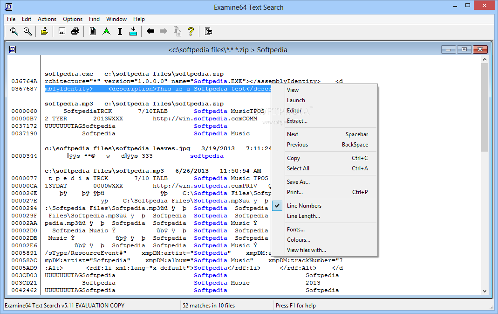Click the copy pages toolbar icon
Screen dimensions: 498x314
coord(177,31)
